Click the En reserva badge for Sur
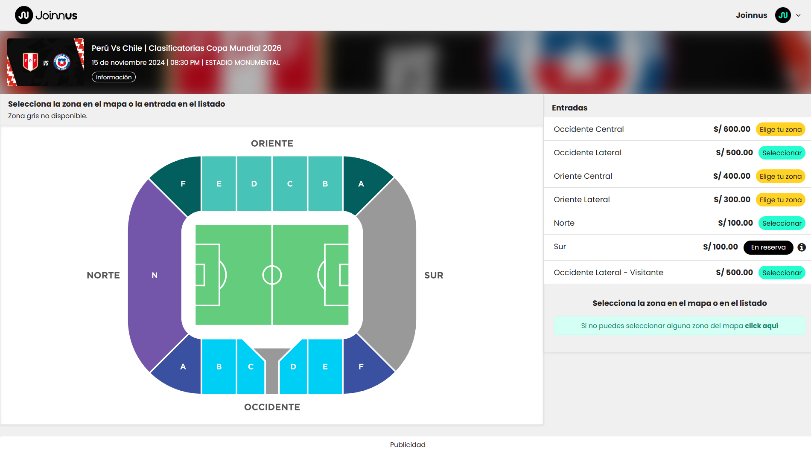This screenshot has width=811, height=456. [768, 247]
